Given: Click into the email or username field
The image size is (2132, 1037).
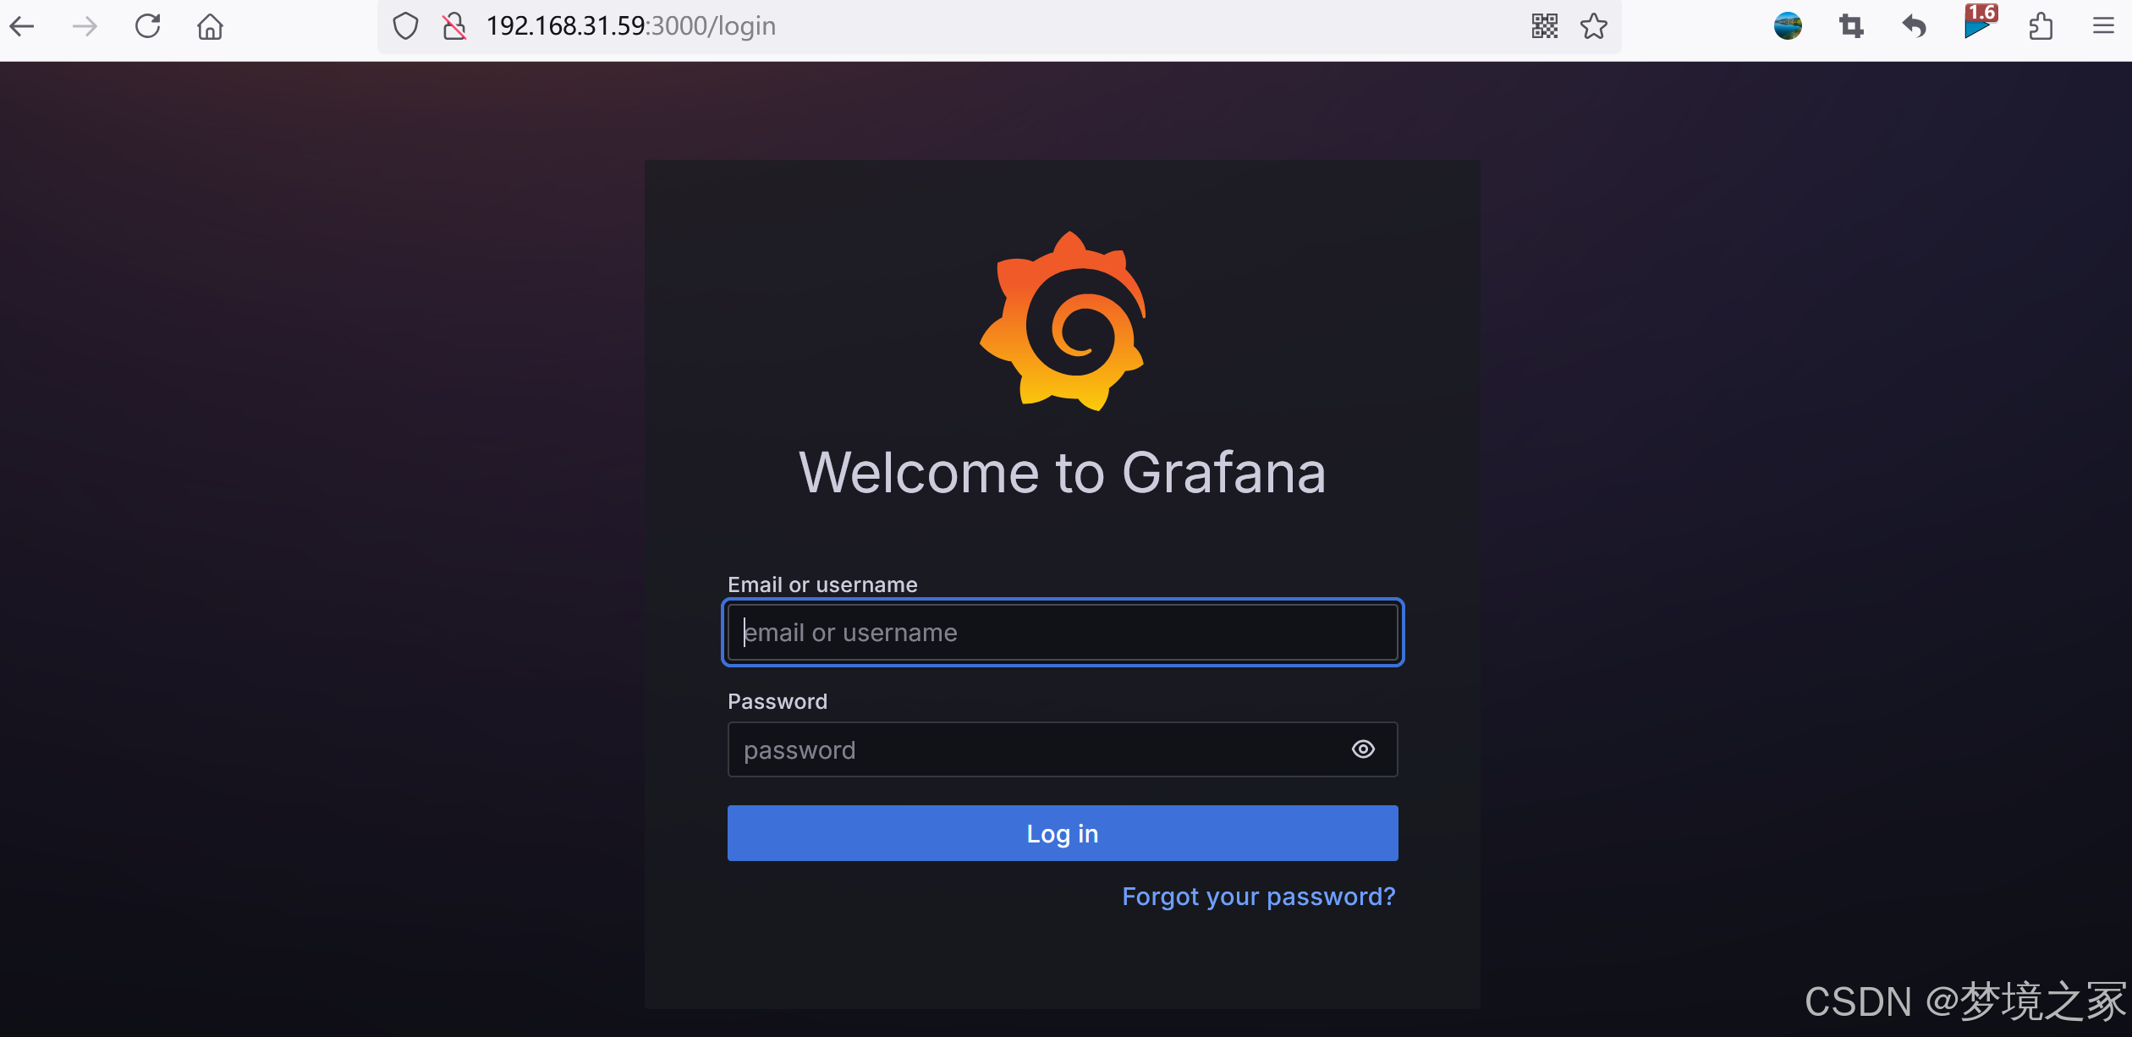Looking at the screenshot, I should [x=1063, y=633].
